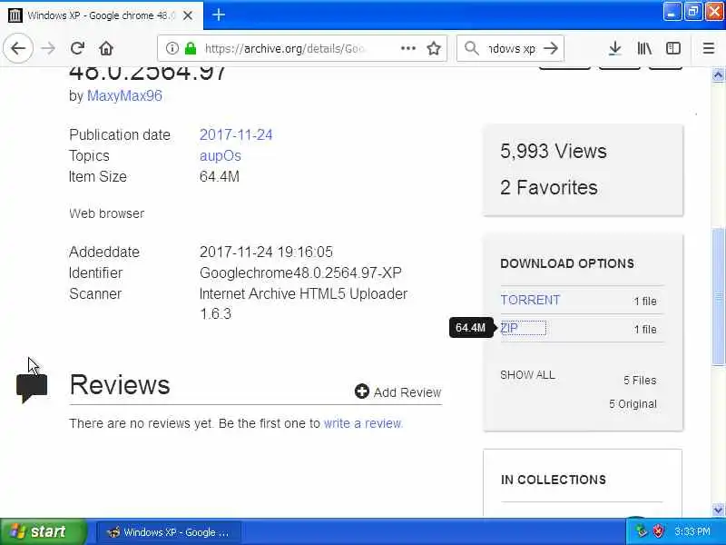The height and width of the screenshot is (545, 726).
Task: Click the search magnifier icon
Action: (x=471, y=48)
